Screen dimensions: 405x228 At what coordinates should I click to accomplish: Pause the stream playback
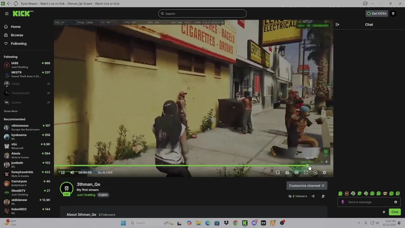(63, 173)
